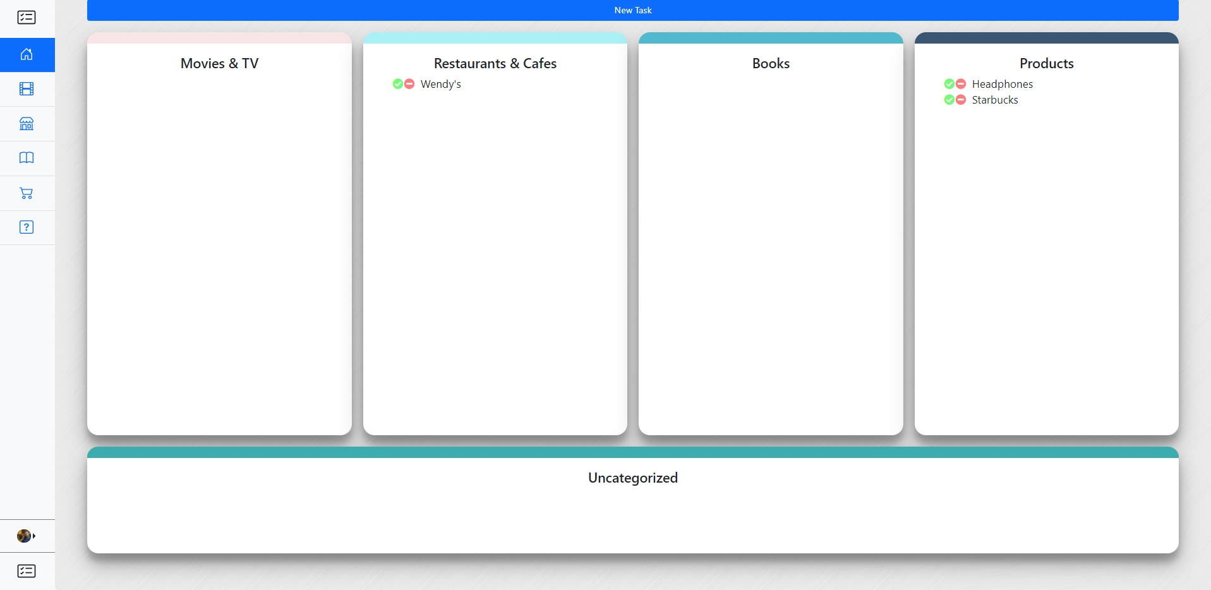1211x590 pixels.
Task: Click the shopping cart icon for Products
Action: tap(27, 193)
